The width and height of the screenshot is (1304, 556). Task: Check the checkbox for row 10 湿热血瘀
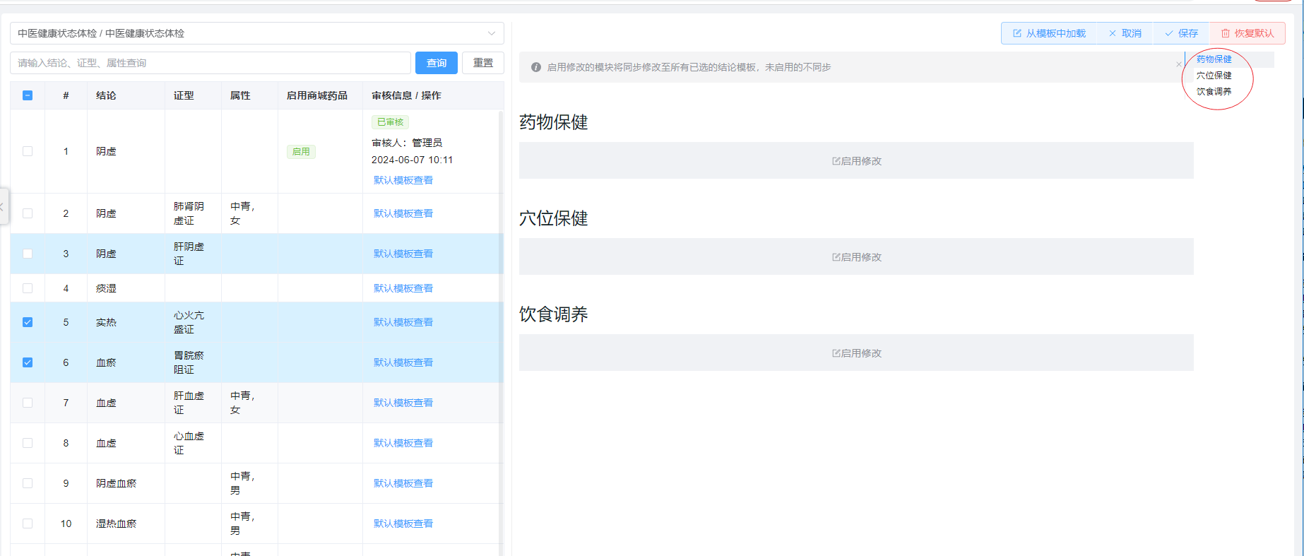(x=28, y=524)
